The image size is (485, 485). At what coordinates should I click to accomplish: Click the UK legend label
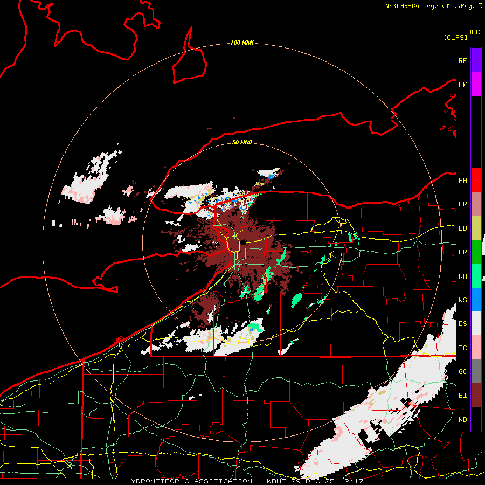[462, 85]
